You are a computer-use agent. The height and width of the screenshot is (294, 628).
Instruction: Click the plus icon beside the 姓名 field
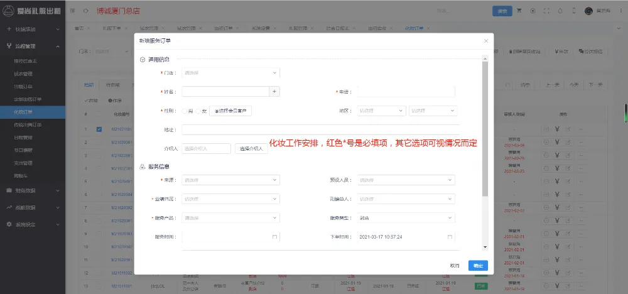point(274,92)
